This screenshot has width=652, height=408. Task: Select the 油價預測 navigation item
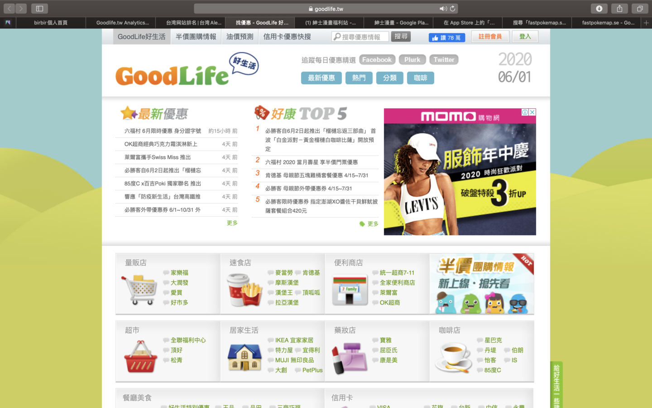click(x=240, y=37)
